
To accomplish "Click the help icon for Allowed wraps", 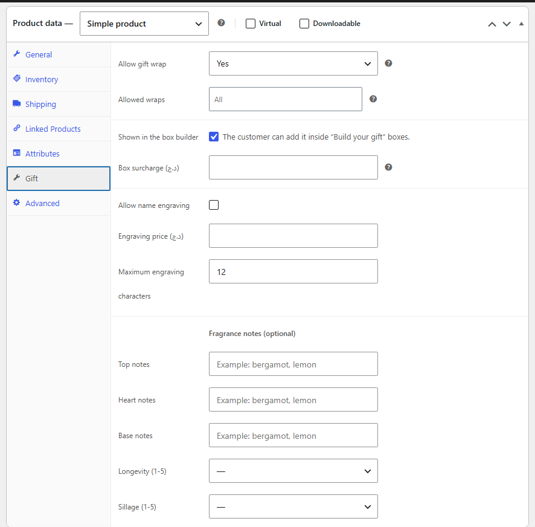I will point(373,99).
